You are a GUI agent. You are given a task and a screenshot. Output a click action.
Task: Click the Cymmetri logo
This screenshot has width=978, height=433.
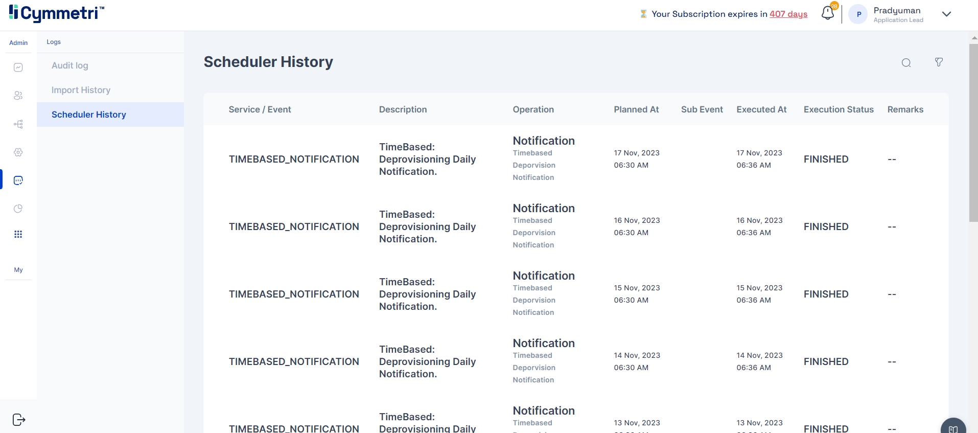pyautogui.click(x=56, y=13)
